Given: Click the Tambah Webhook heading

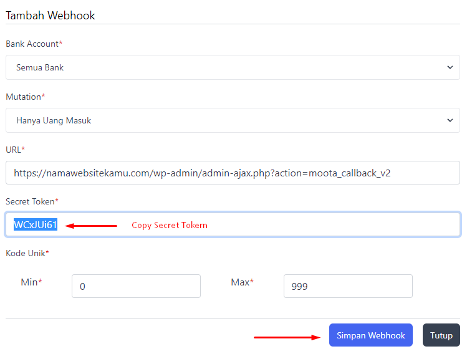Looking at the screenshot, I should coord(51,16).
